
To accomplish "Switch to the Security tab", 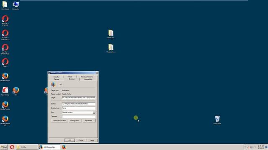I will coord(56,77).
